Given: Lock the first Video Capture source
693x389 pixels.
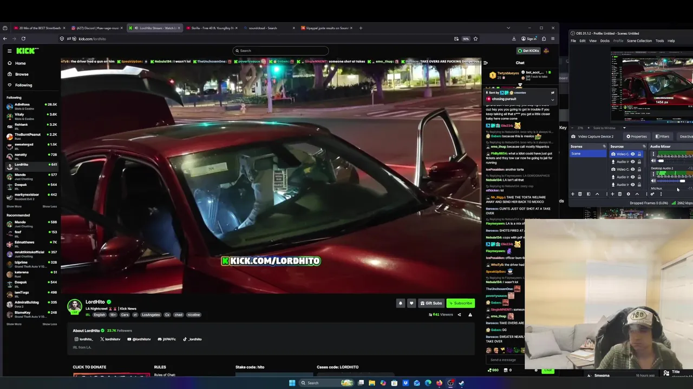Looking at the screenshot, I should [639, 154].
